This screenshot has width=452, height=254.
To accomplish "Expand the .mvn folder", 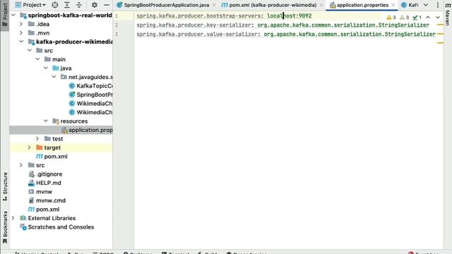I will coord(21,33).
